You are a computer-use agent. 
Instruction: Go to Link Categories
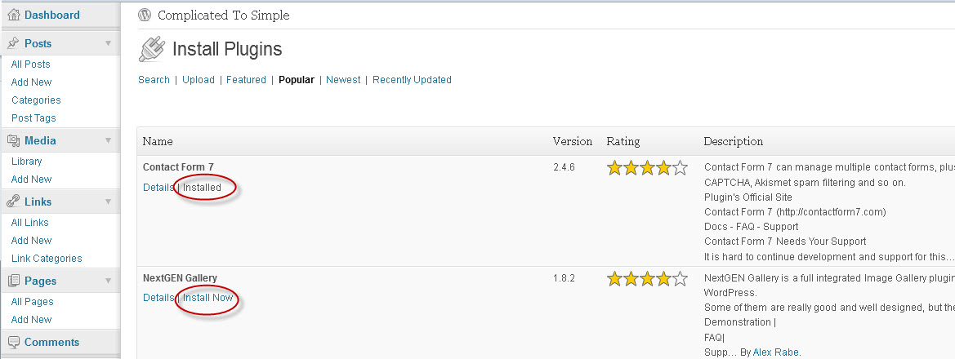click(47, 259)
